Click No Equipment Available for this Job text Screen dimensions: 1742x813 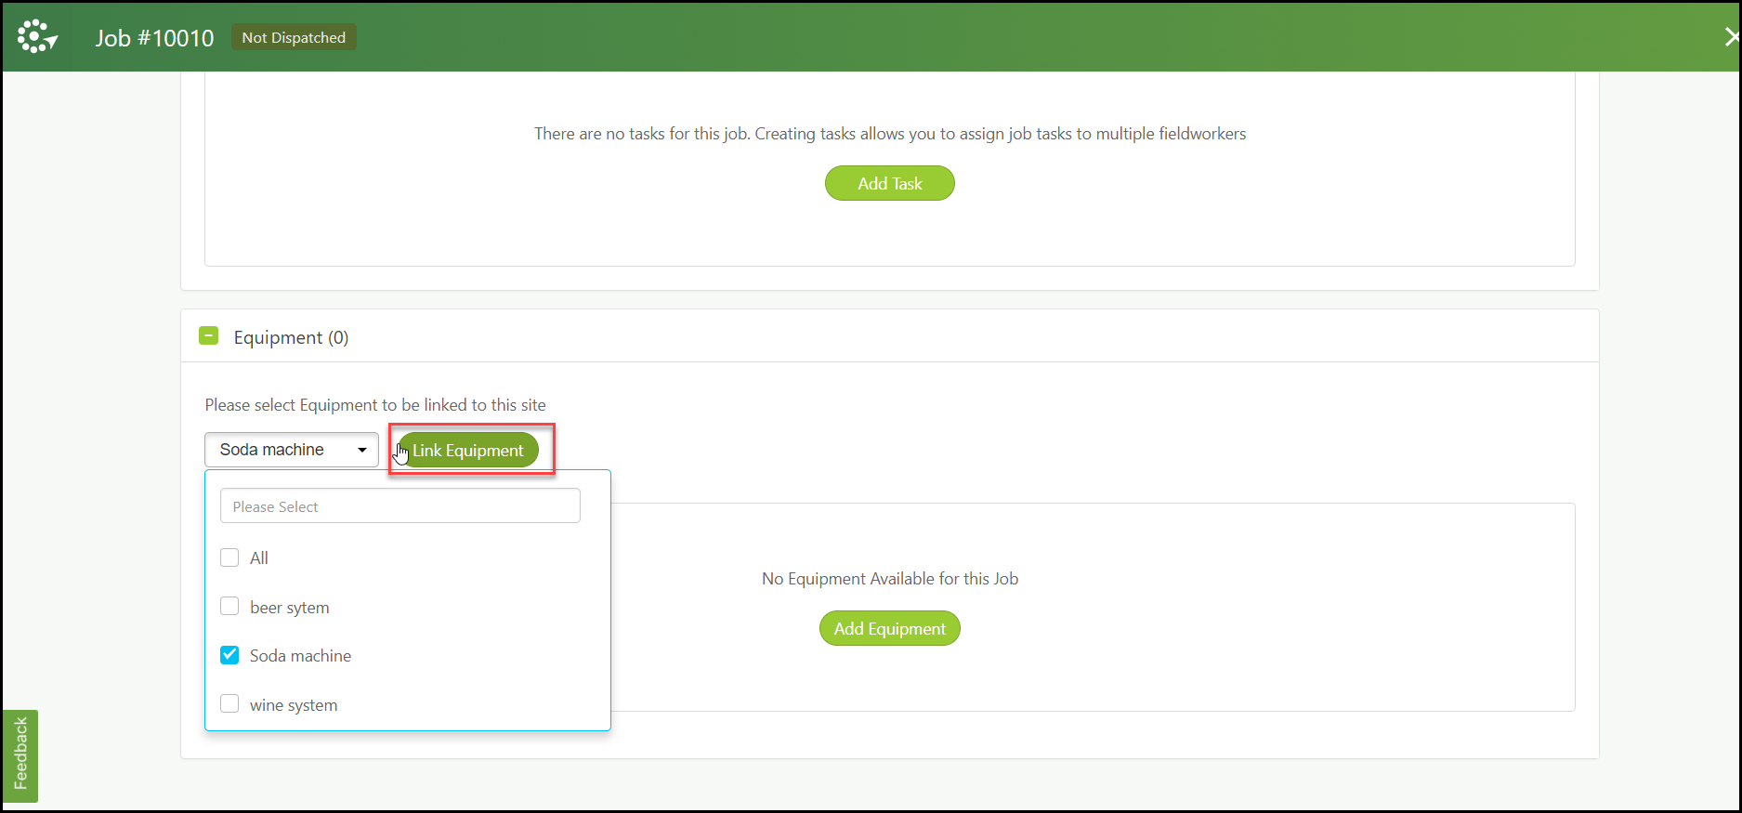(x=890, y=579)
